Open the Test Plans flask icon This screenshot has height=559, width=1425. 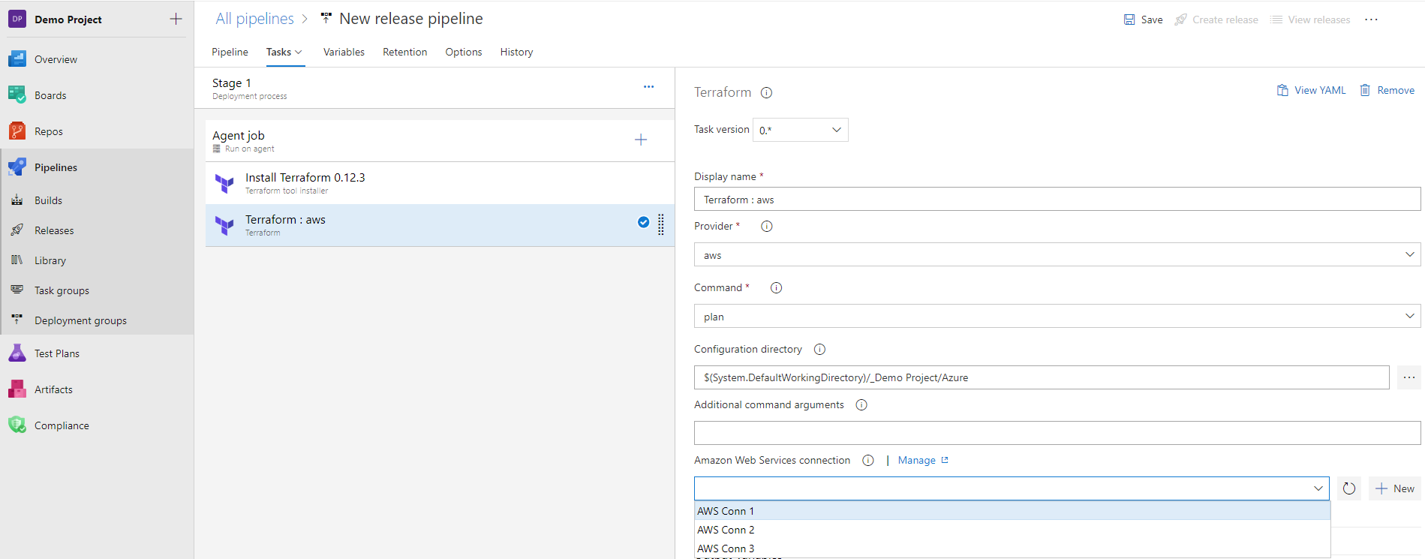point(17,353)
